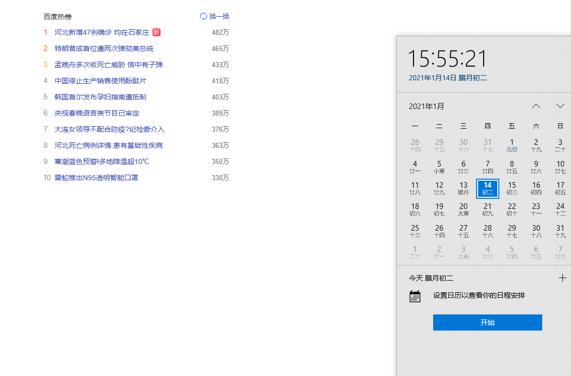
Task: Click the 换一换 refresh icon
Action: (203, 16)
